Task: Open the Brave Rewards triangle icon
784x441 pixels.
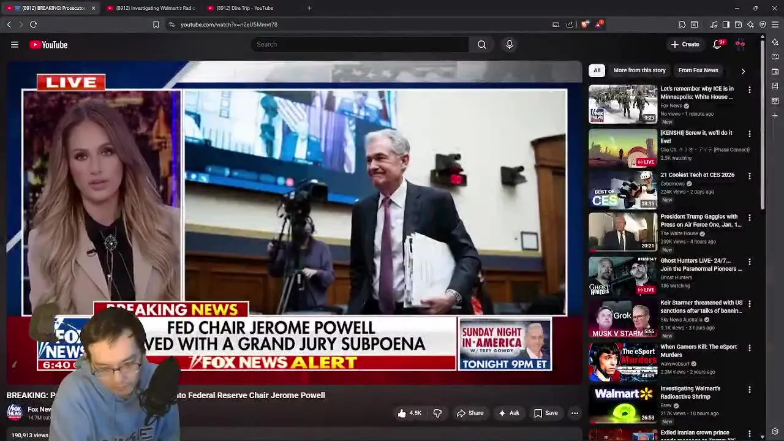Action: click(x=598, y=24)
